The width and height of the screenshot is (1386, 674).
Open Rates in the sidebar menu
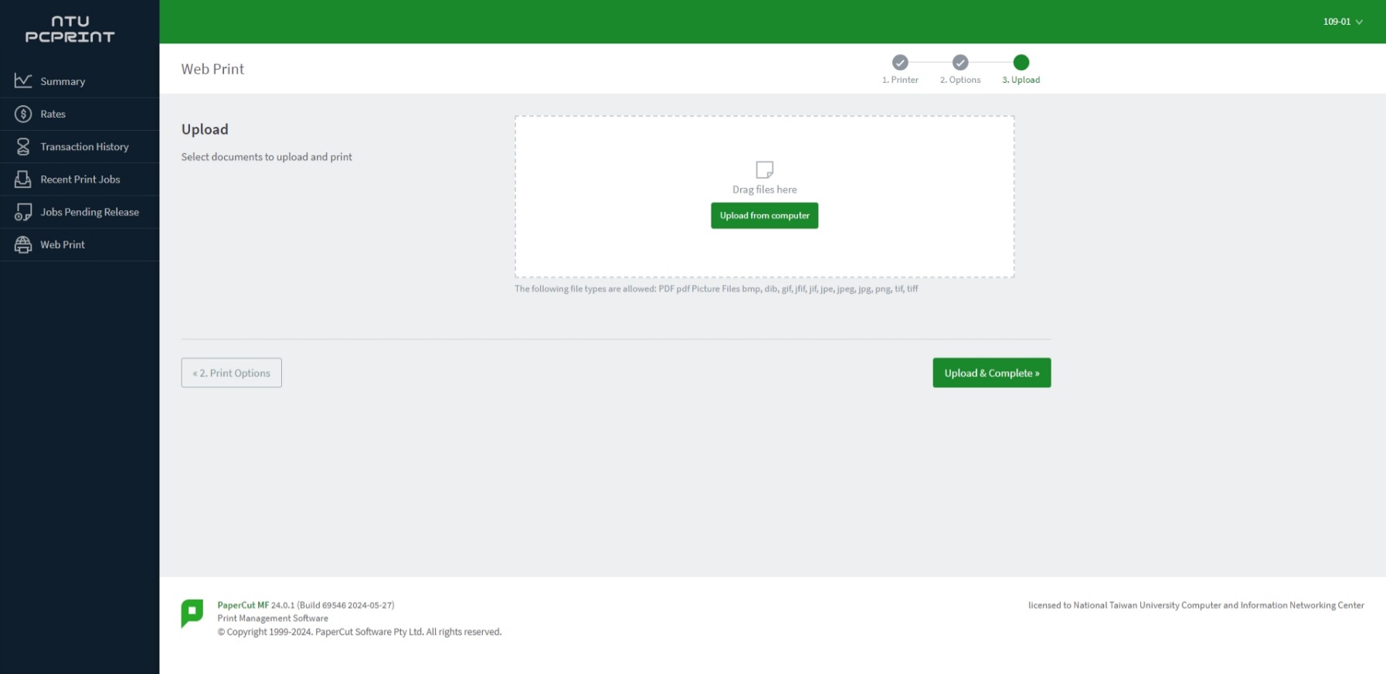tap(80, 114)
